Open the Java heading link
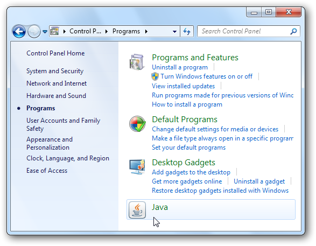Image resolution: width=316 pixels, height=246 pixels. pos(160,207)
